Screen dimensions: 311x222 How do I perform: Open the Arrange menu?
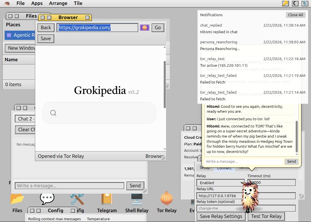[58, 3]
